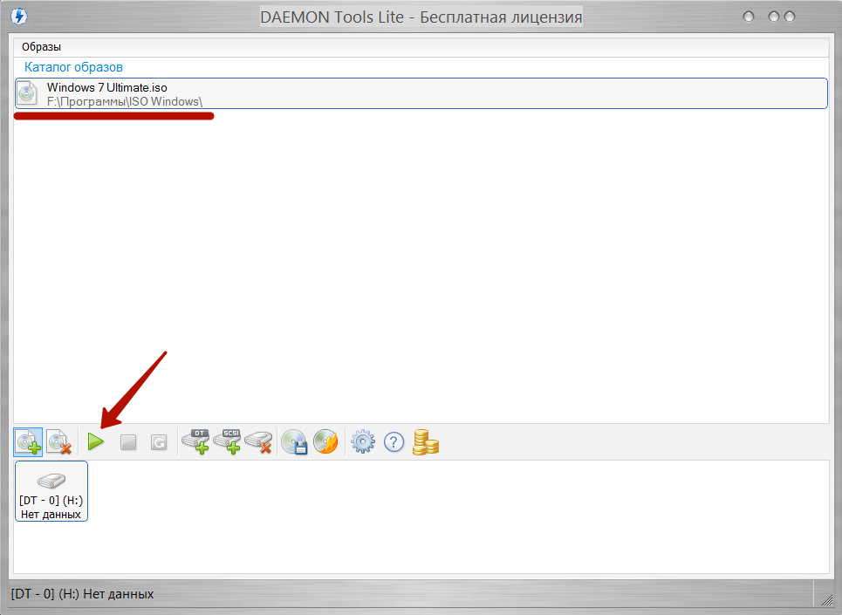Open Preferences via the gear icon
The width and height of the screenshot is (842, 615).
point(363,443)
